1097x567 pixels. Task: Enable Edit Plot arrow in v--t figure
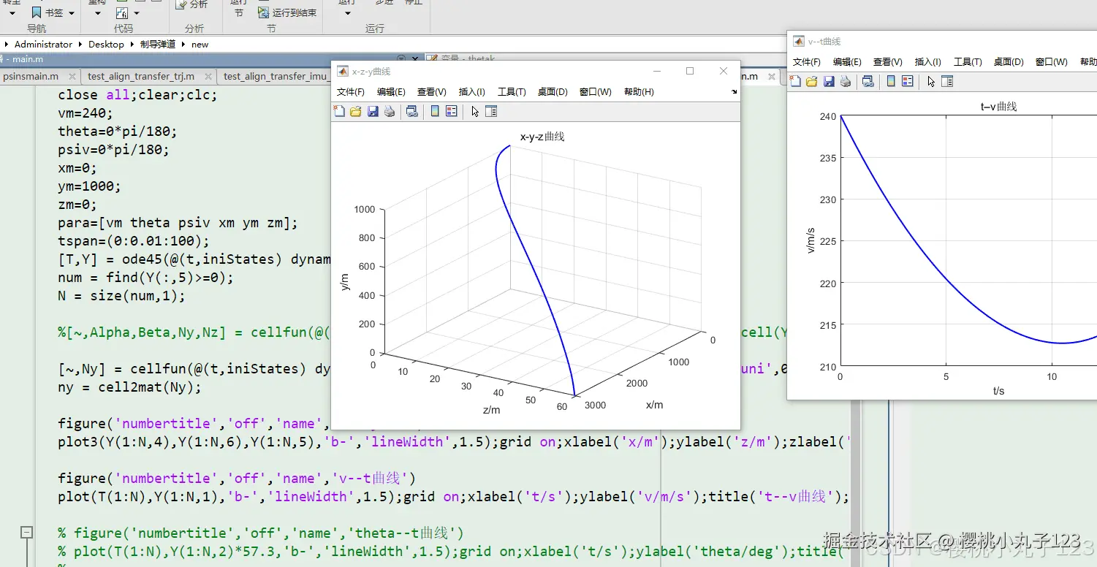(931, 81)
